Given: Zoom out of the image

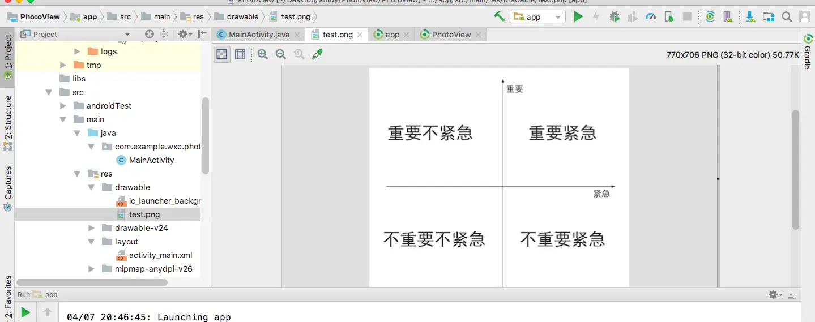Looking at the screenshot, I should coord(280,54).
